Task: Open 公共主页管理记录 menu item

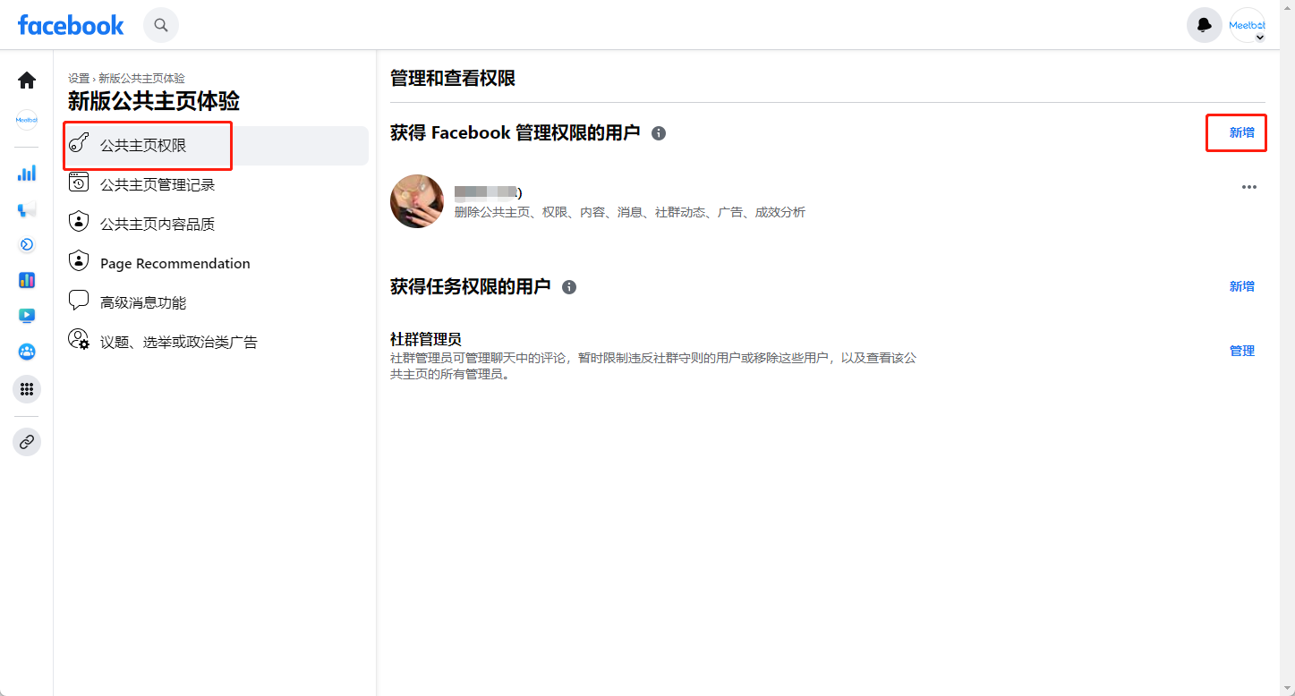Action: [217, 185]
